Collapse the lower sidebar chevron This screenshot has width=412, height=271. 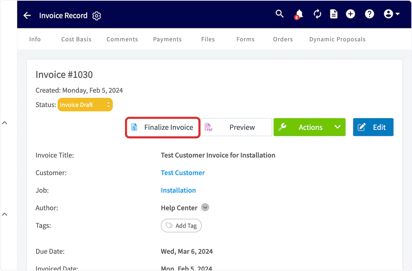4,214
